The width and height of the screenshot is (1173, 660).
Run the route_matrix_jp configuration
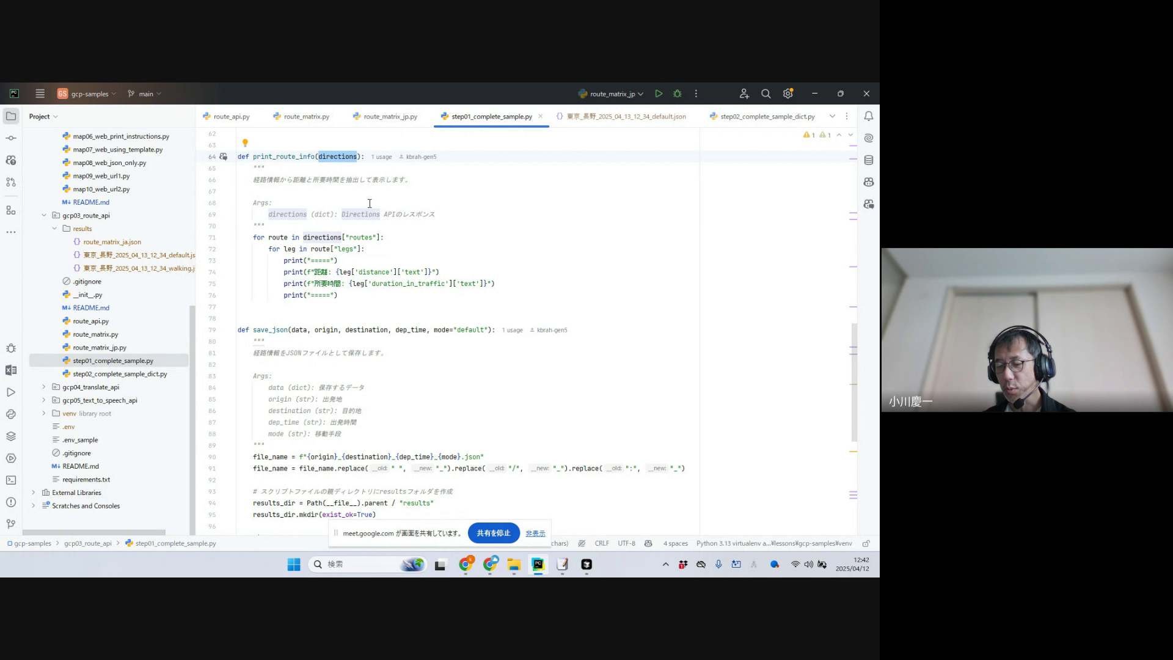tap(658, 94)
